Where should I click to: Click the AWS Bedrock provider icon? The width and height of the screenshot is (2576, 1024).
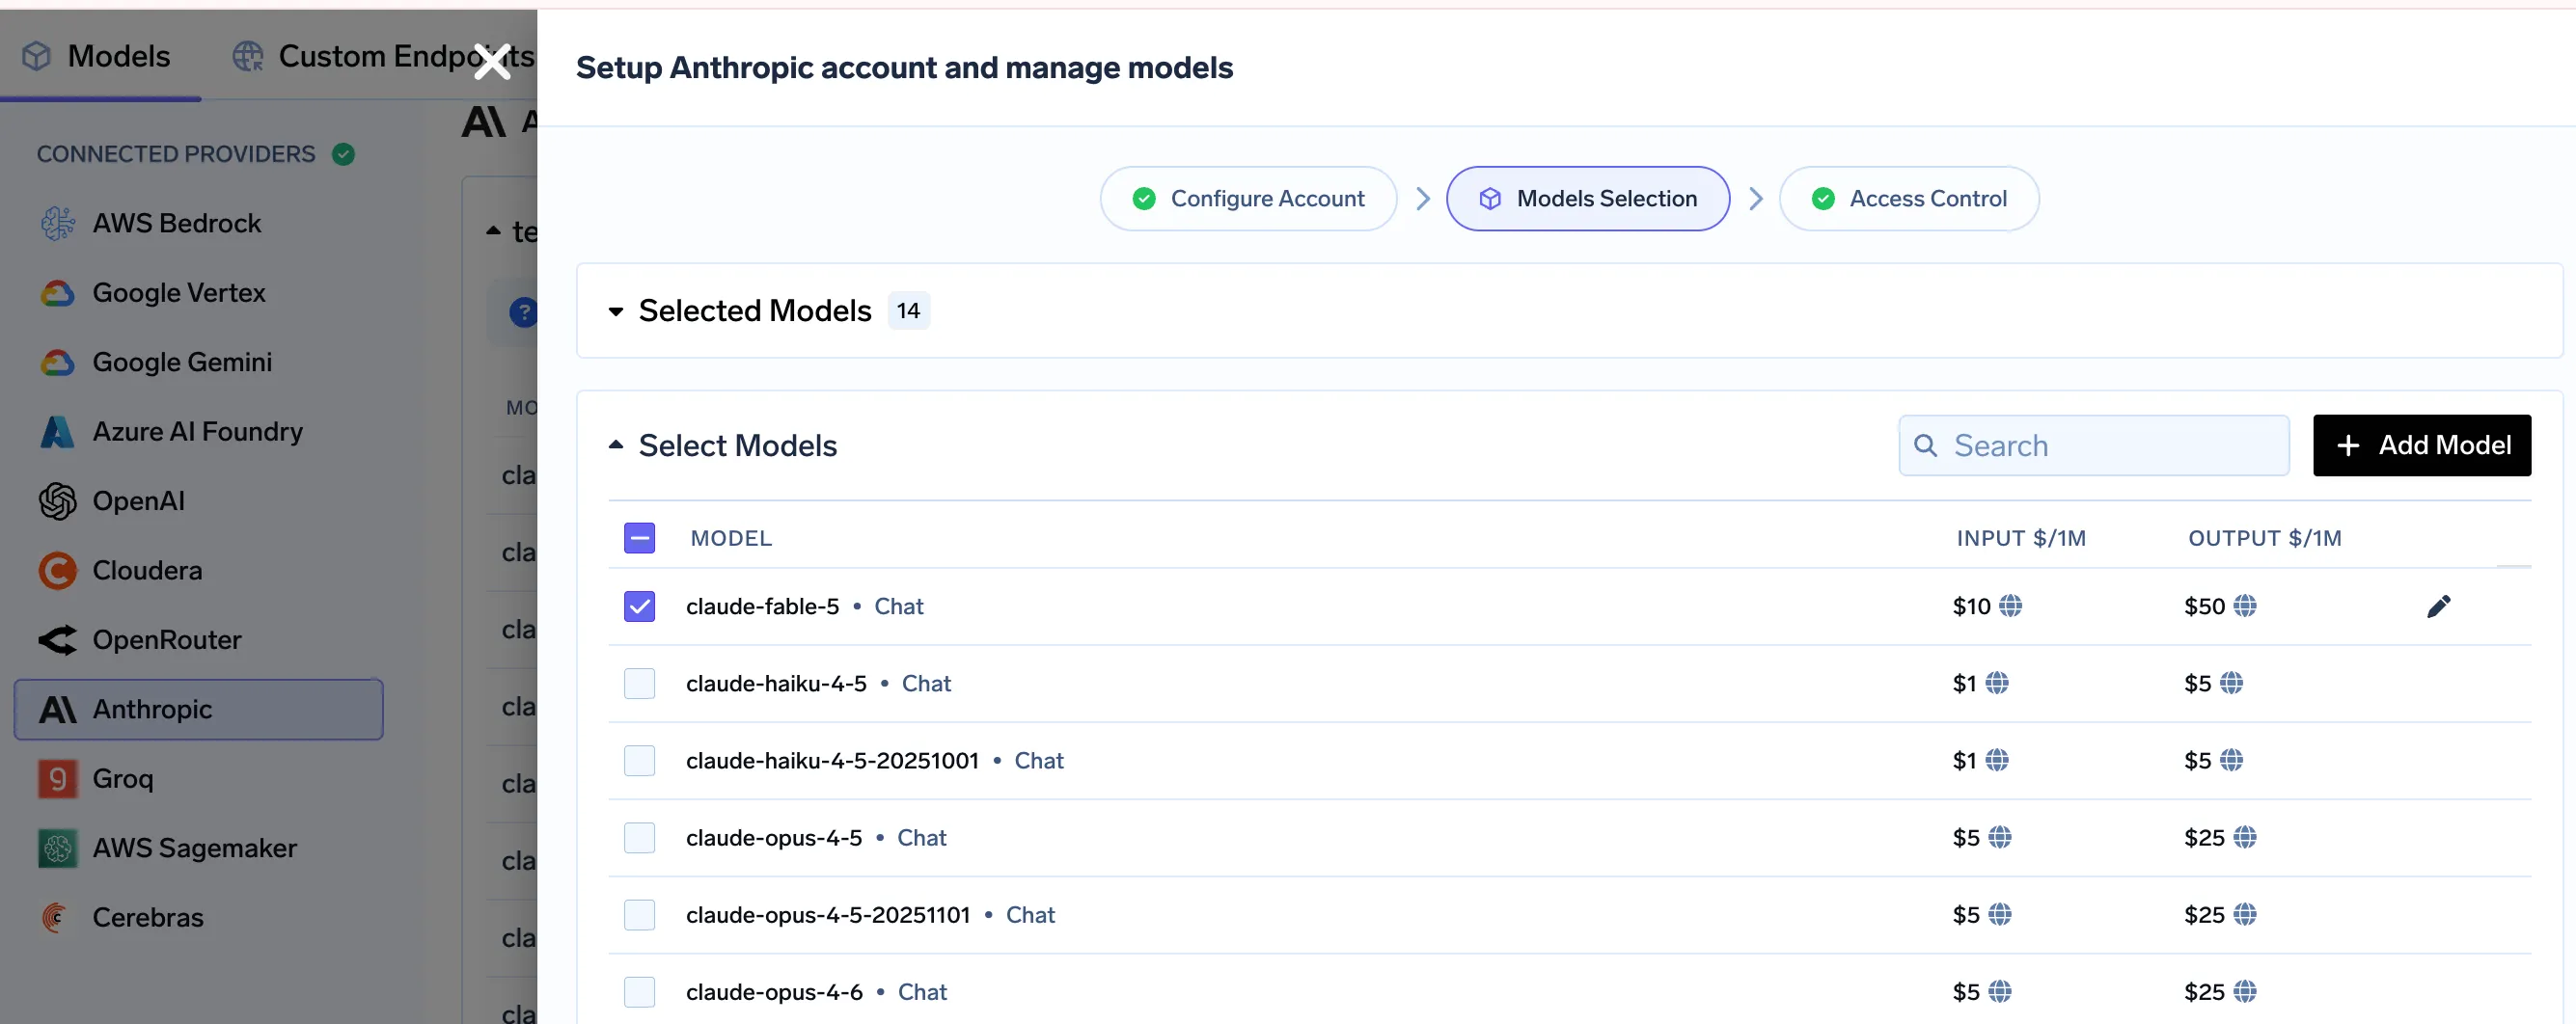[x=58, y=224]
